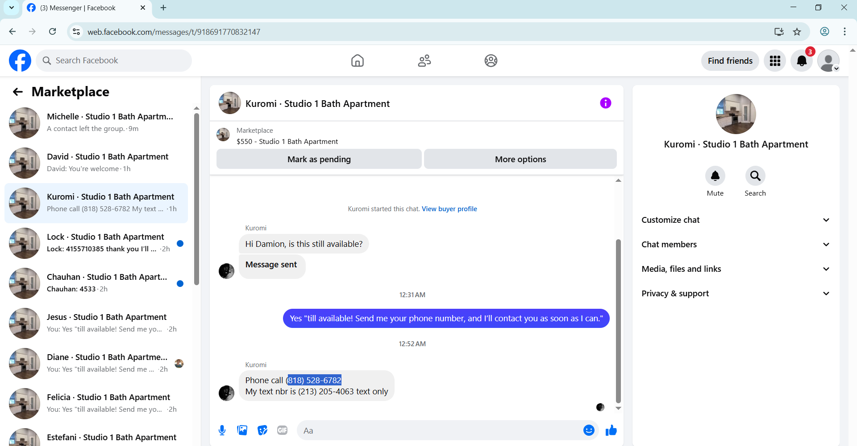Image resolution: width=857 pixels, height=446 pixels.
Task: Open Michelle · Studio 1 Bath conversation
Action: 96,123
